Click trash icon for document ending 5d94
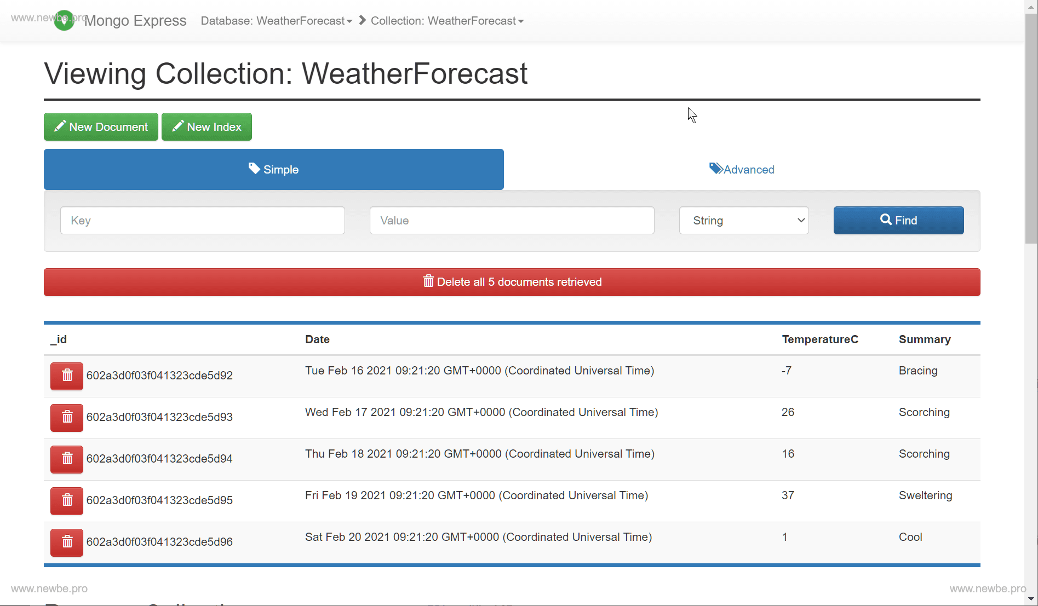The height and width of the screenshot is (606, 1038). [x=67, y=459]
